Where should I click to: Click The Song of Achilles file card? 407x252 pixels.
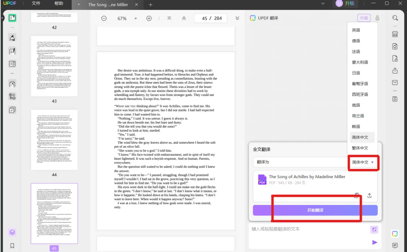click(315, 186)
